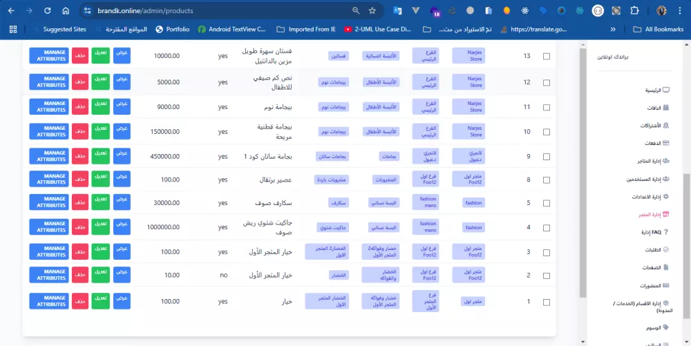The height and width of the screenshot is (346, 691).
Task: Expand the hidden bookmarks chevron
Action: (612, 30)
